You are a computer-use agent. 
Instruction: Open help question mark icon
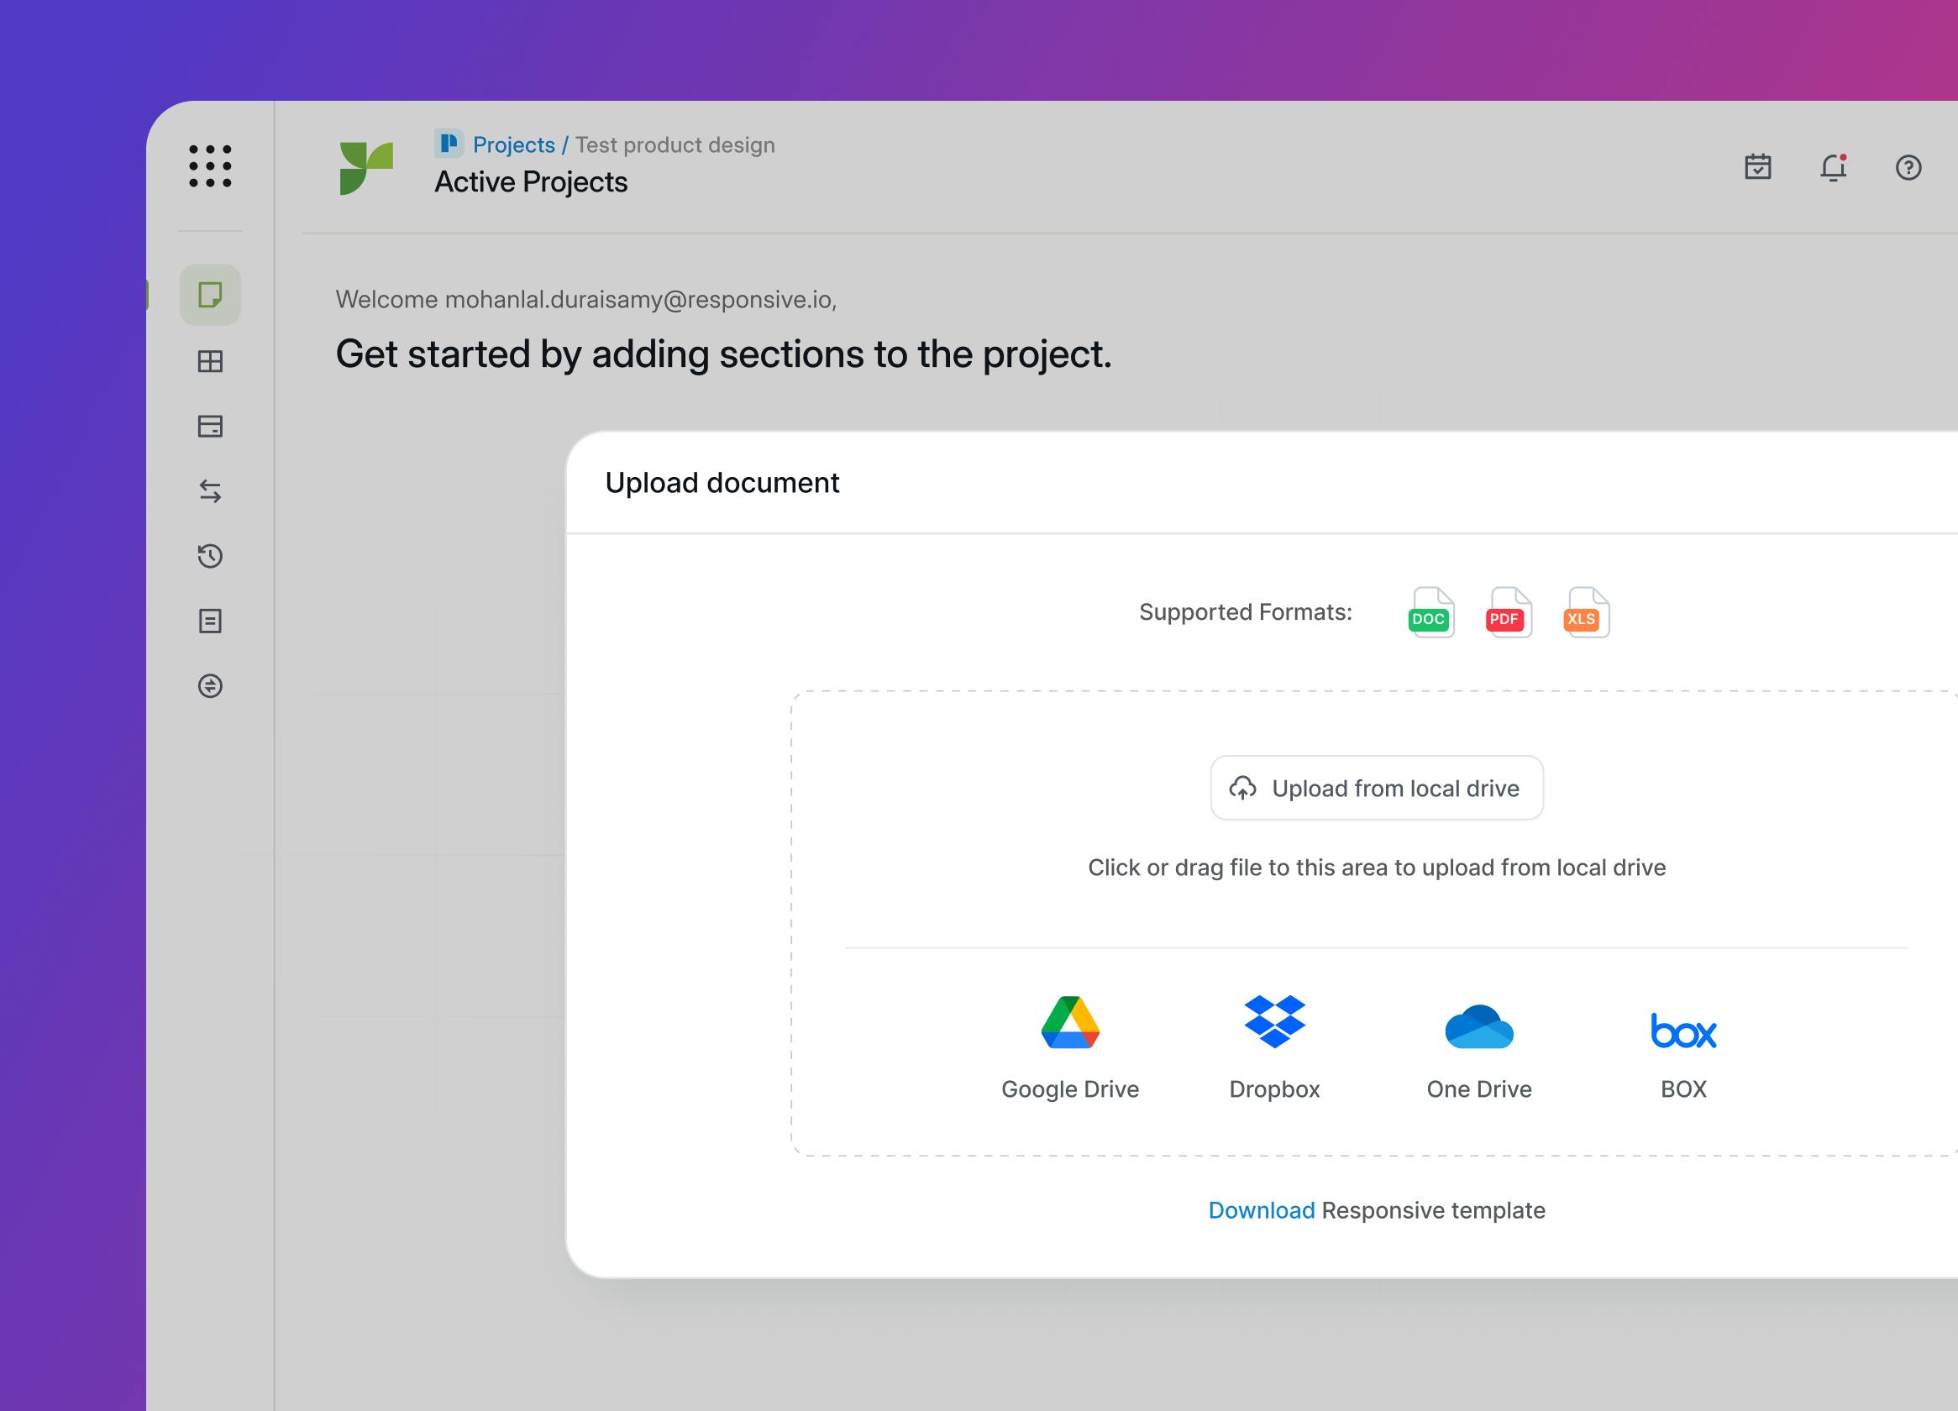[x=1908, y=166]
